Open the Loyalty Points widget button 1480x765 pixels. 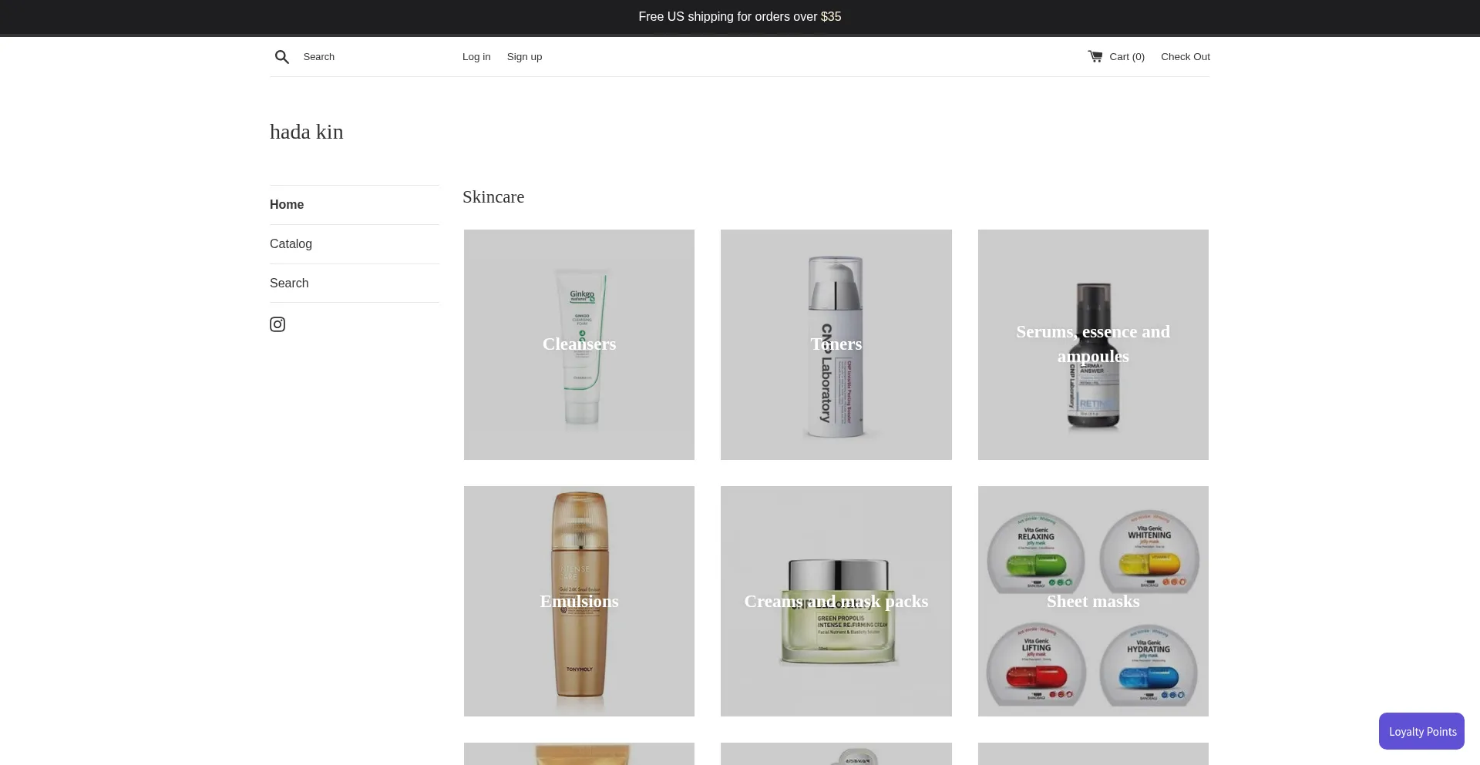click(x=1421, y=731)
